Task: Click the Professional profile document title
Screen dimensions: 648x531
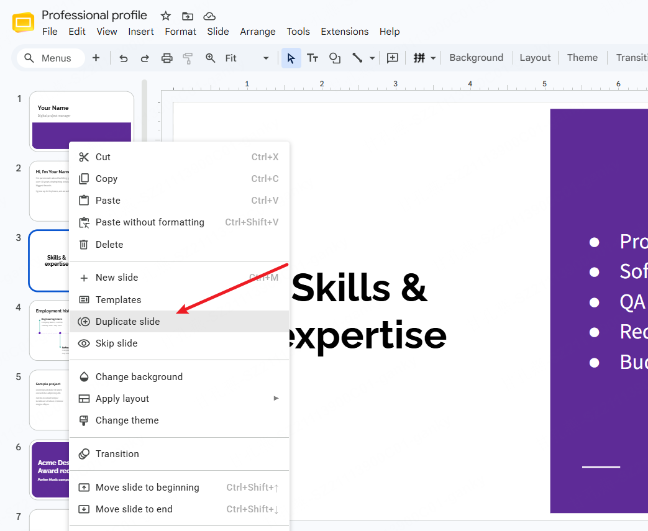Action: tap(94, 16)
